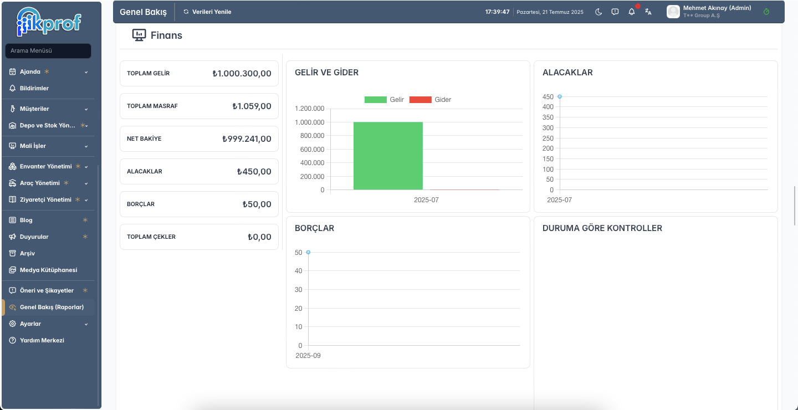Screen dimensions: 798x410
Task: Open the messages chat icon in header
Action: [x=615, y=12]
